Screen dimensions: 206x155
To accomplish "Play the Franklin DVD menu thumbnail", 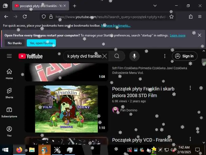I will click(x=66, y=109).
